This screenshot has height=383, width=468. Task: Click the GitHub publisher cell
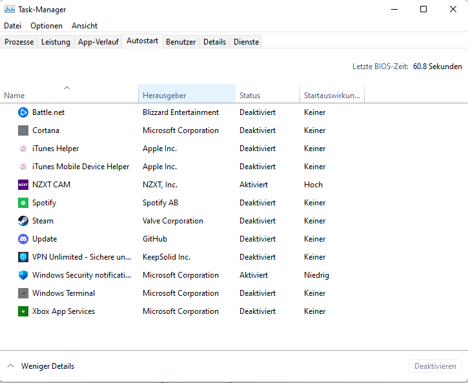click(x=155, y=239)
